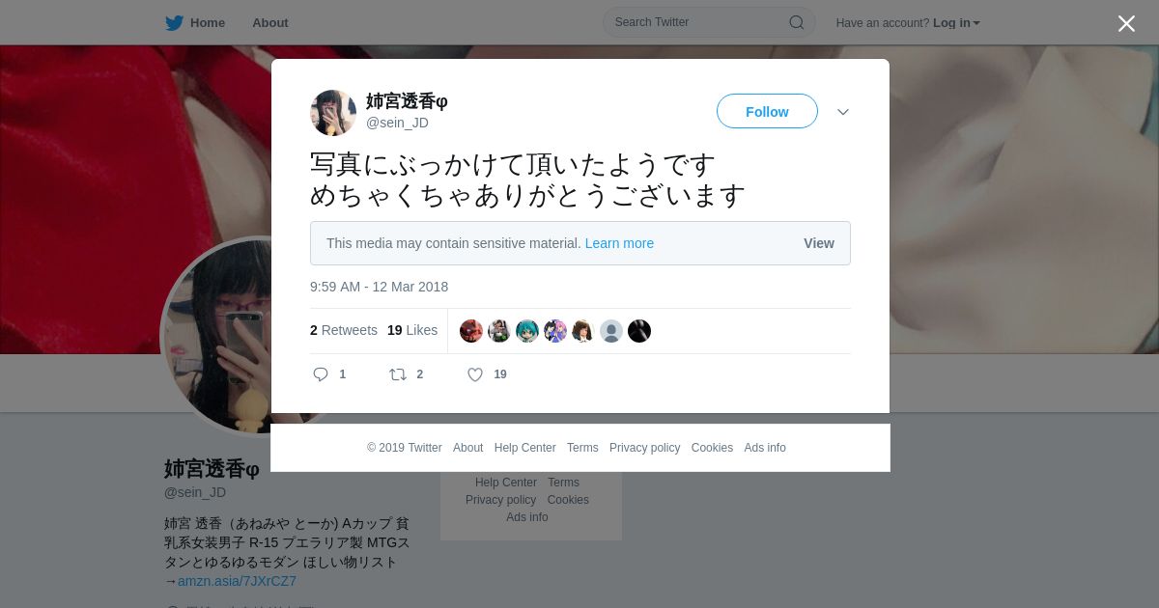Close the tweet overlay with X
This screenshot has width=1159, height=608.
[x=1126, y=23]
